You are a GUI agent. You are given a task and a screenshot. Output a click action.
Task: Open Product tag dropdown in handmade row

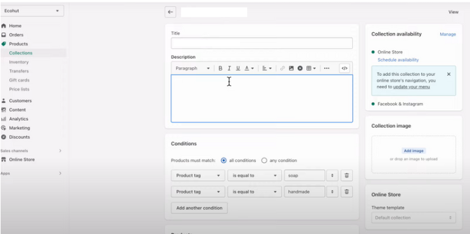198,192
